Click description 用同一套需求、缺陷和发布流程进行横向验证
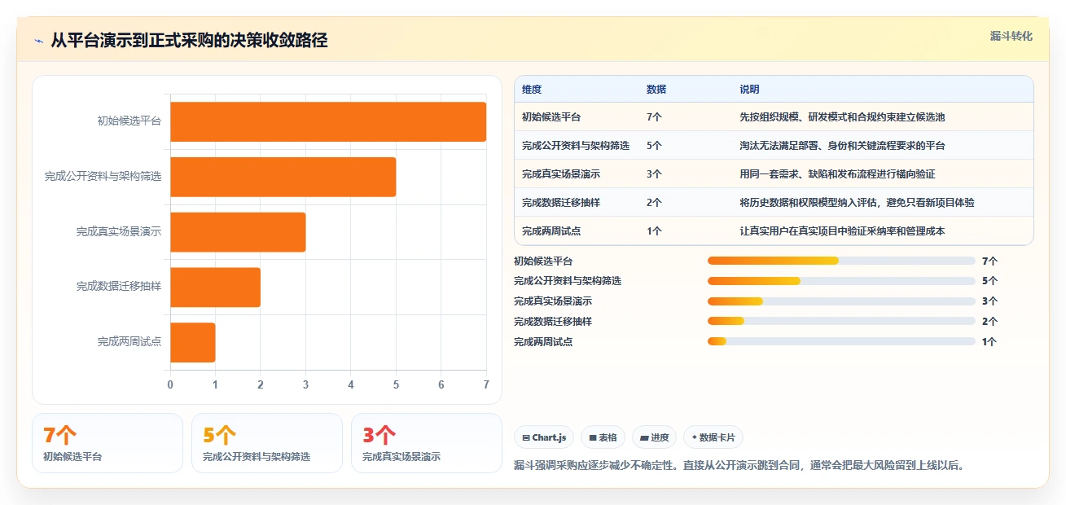The image size is (1066, 505). click(837, 174)
